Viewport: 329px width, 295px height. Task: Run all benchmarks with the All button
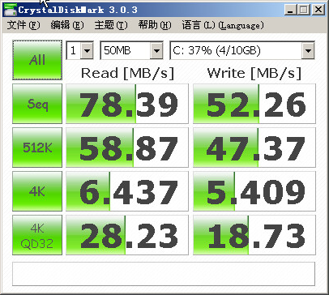click(x=37, y=60)
